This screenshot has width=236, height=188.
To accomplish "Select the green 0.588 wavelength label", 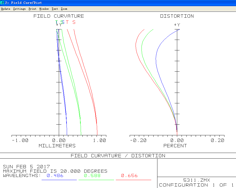I will [x=92, y=176].
